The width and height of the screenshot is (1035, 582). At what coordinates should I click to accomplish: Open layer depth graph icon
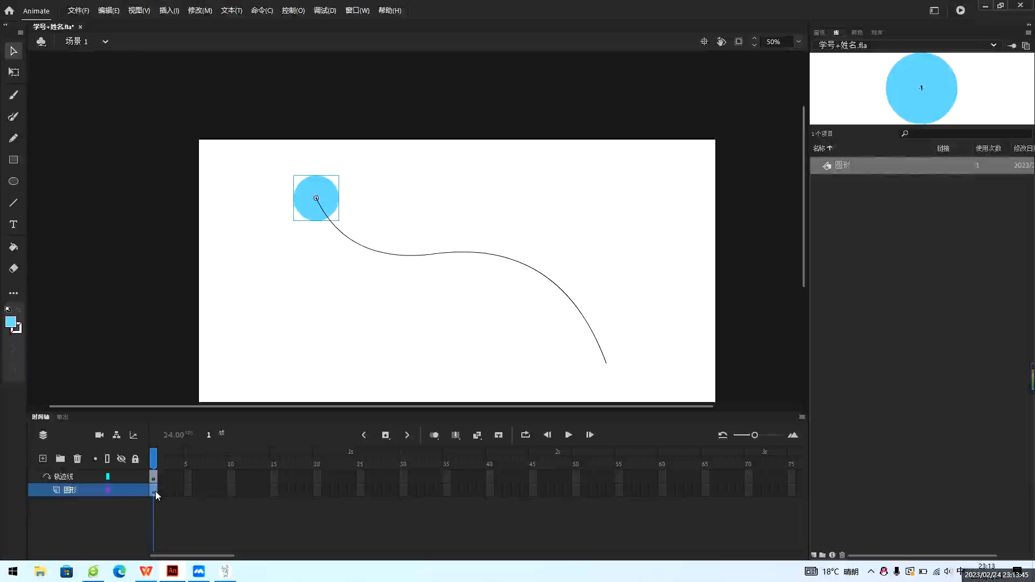point(134,435)
